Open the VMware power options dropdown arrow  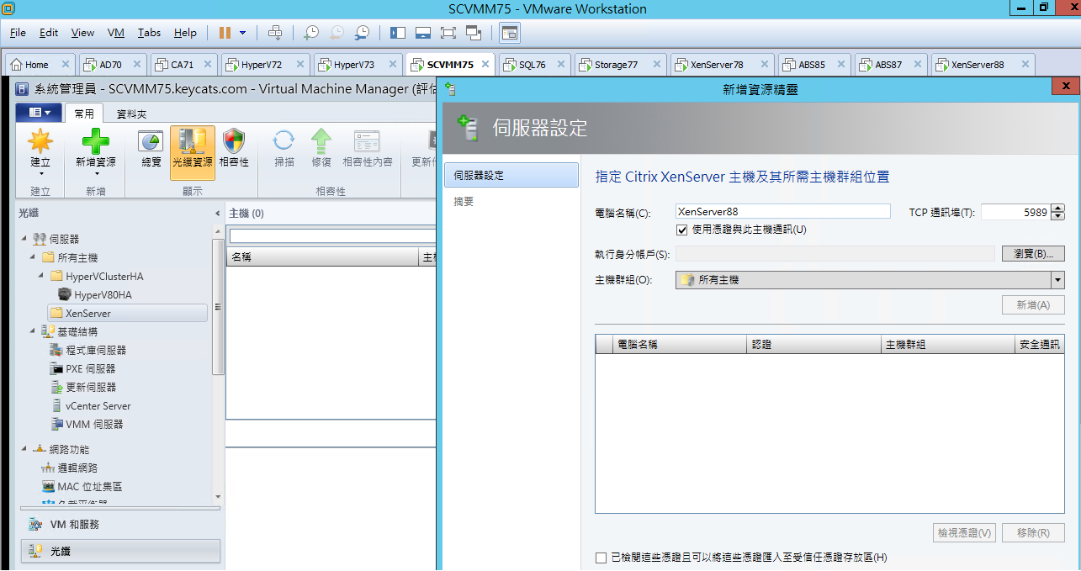click(243, 33)
